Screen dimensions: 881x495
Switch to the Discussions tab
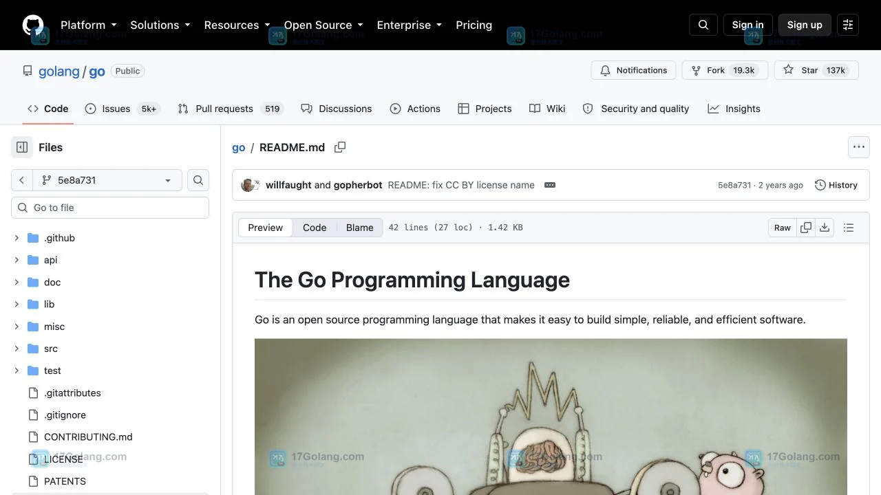336,109
